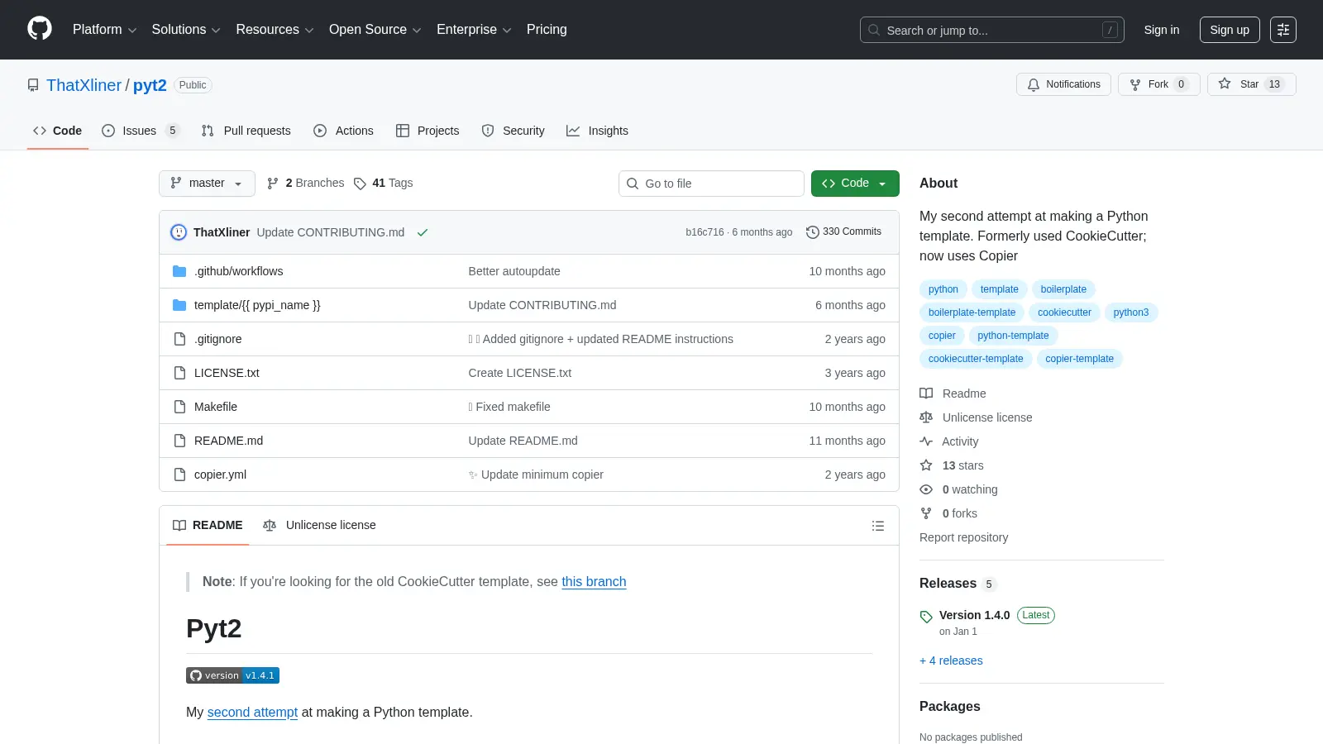This screenshot has width=1323, height=744.
Task: View the 41 Tags link
Action: (x=384, y=184)
